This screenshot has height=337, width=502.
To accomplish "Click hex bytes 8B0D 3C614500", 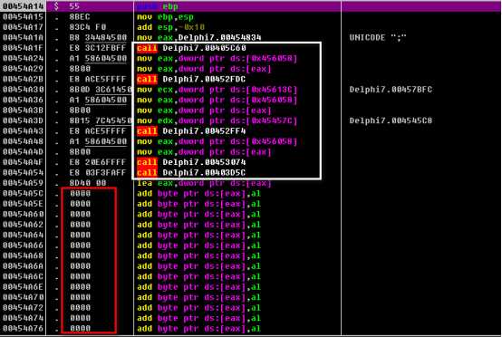I will coord(101,90).
